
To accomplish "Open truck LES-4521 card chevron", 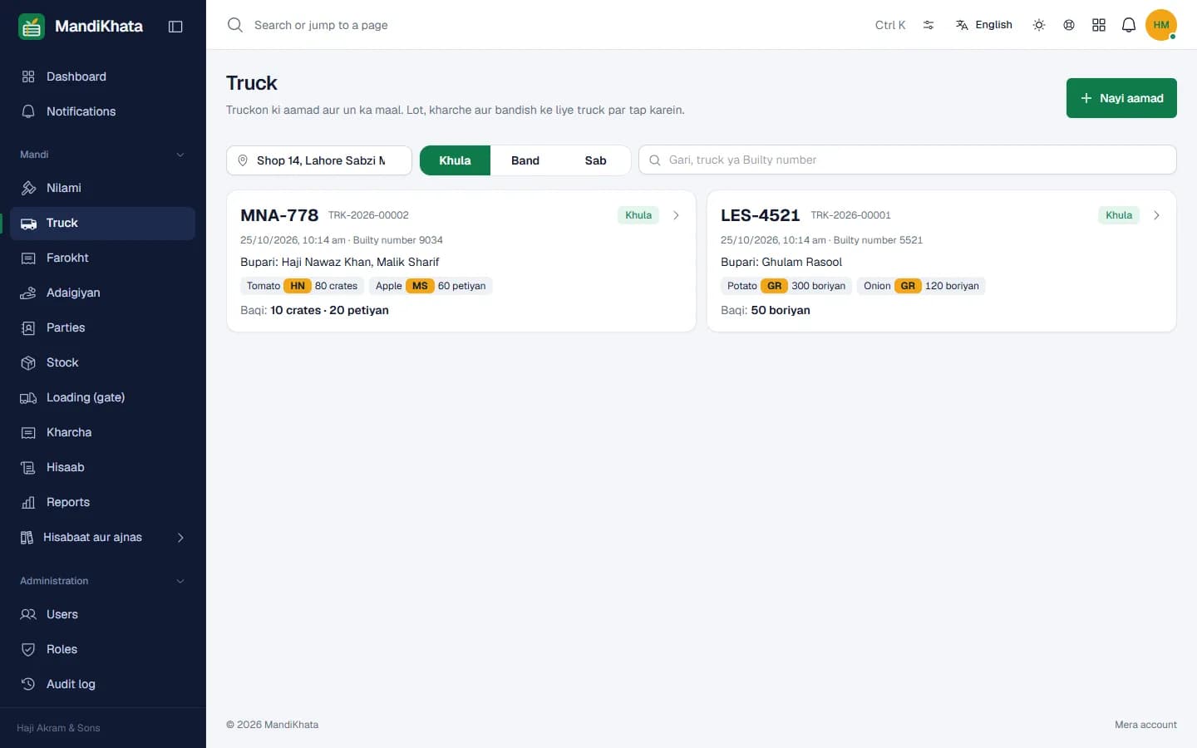I will click(x=1156, y=215).
